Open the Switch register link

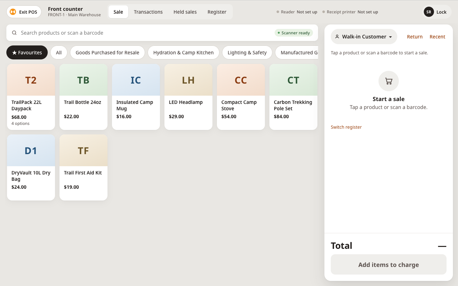tap(346, 127)
